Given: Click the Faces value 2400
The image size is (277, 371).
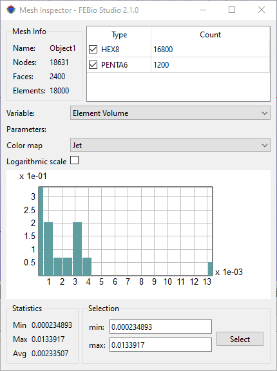Looking at the screenshot, I should (57, 77).
